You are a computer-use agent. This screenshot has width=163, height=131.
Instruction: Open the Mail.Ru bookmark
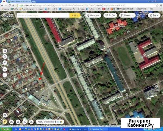point(14,9)
